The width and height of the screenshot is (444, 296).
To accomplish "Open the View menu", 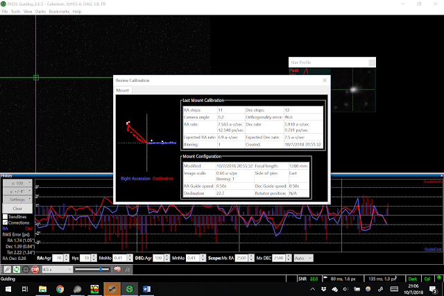I will coord(28,11).
